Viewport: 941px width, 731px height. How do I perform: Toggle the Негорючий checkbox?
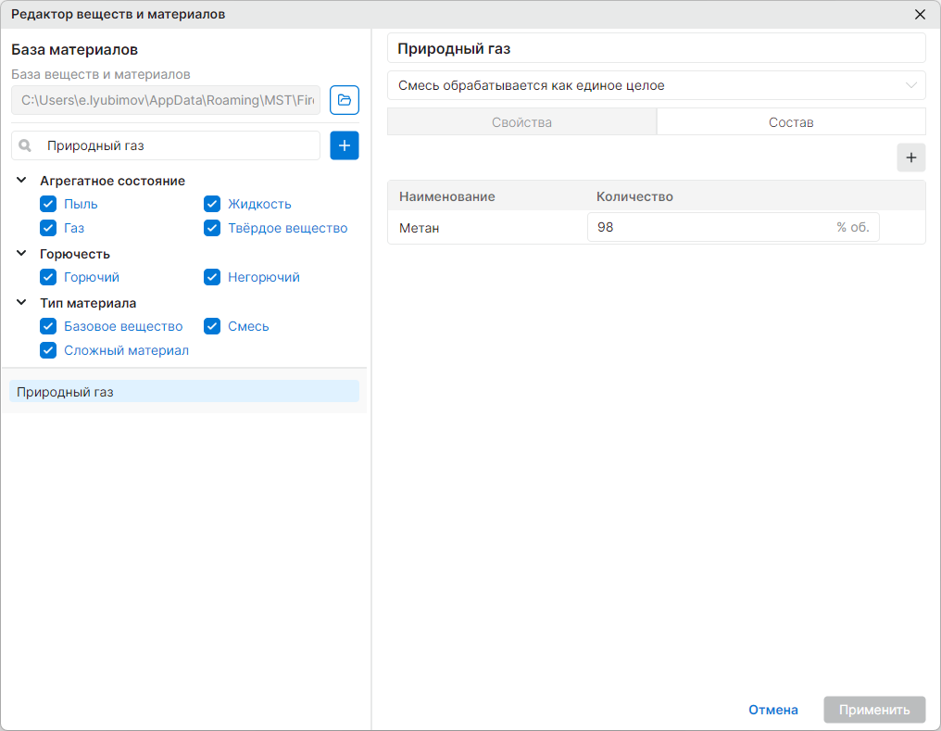pyautogui.click(x=212, y=277)
